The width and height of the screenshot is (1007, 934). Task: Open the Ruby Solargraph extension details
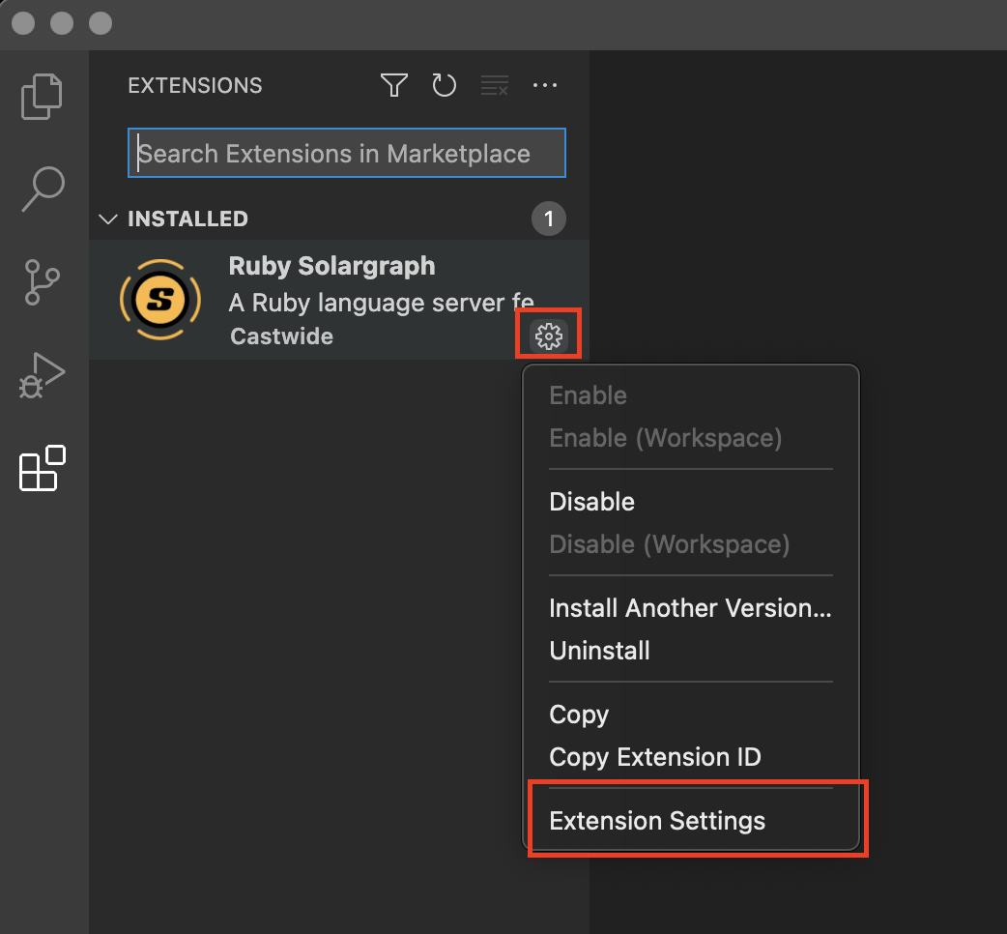(x=331, y=266)
